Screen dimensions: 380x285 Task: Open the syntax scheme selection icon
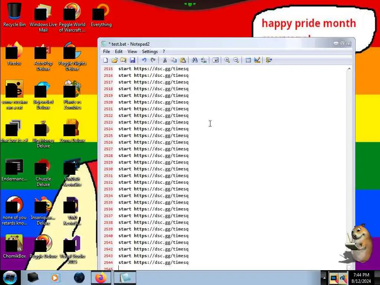point(248,60)
